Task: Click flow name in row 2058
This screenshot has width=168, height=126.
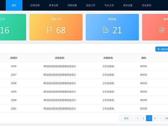Action: click(60, 83)
